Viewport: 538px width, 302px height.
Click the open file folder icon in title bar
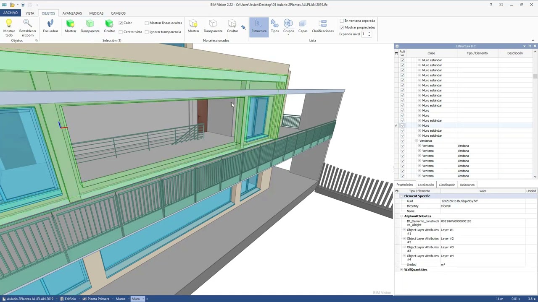(x=12, y=5)
